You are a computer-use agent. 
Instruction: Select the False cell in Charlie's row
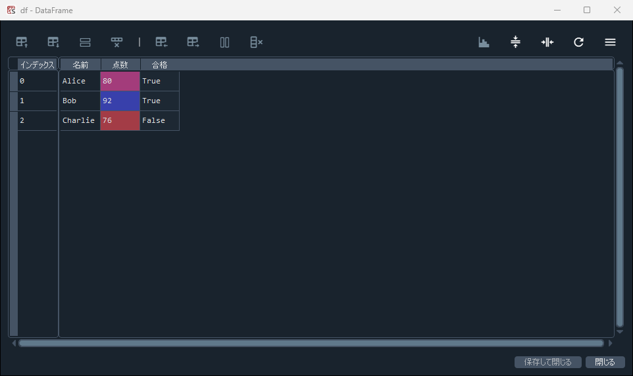point(159,121)
